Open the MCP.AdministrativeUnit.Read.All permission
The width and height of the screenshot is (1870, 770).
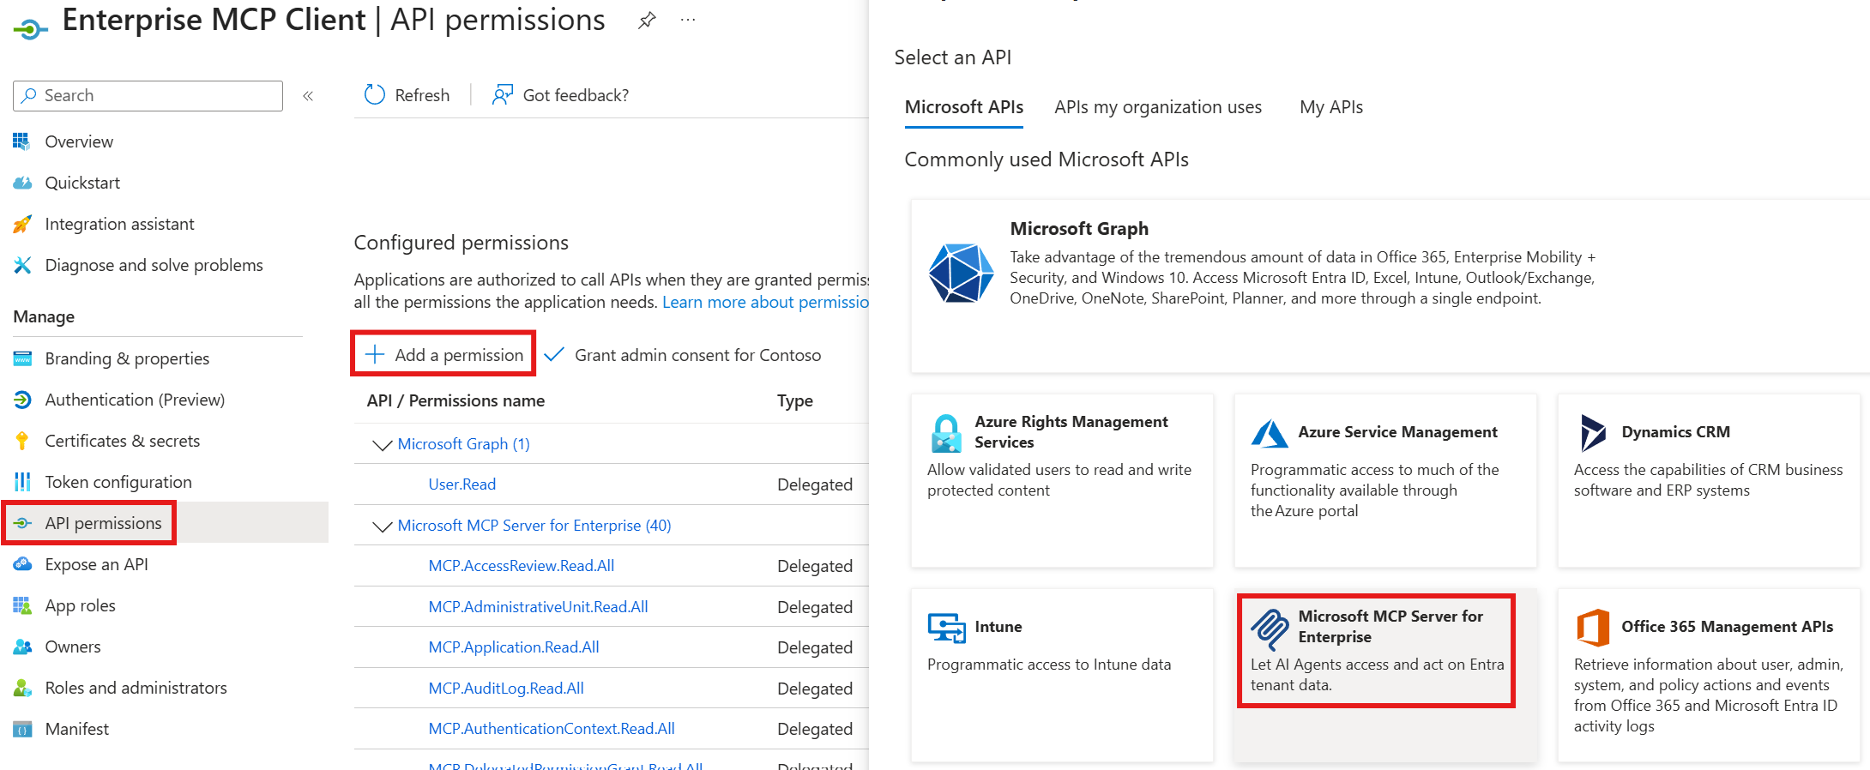pyautogui.click(x=539, y=607)
